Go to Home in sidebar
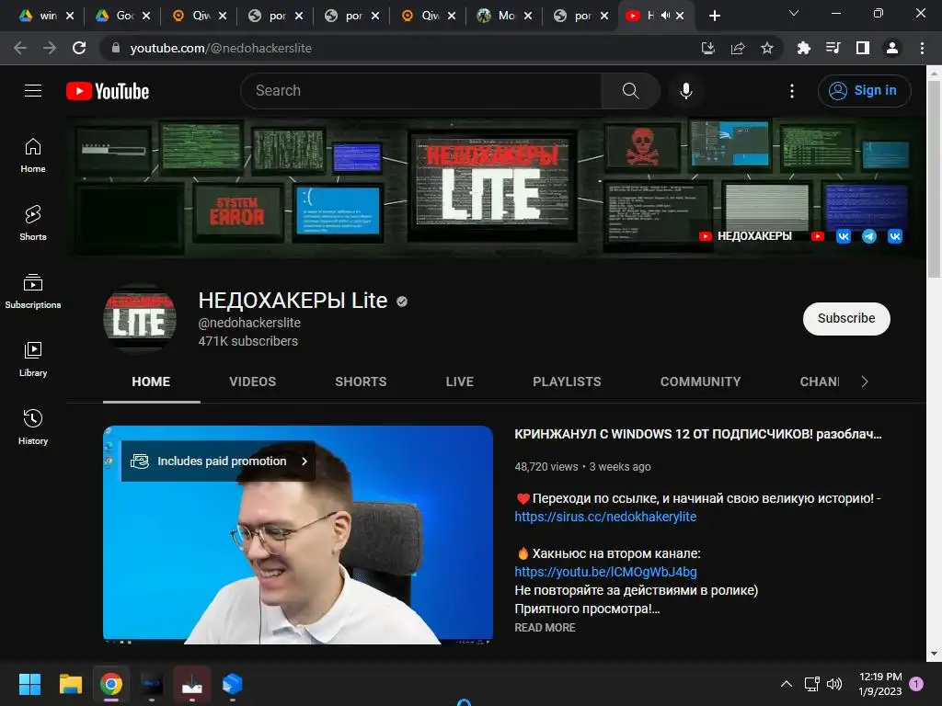942x706 pixels. 33,154
